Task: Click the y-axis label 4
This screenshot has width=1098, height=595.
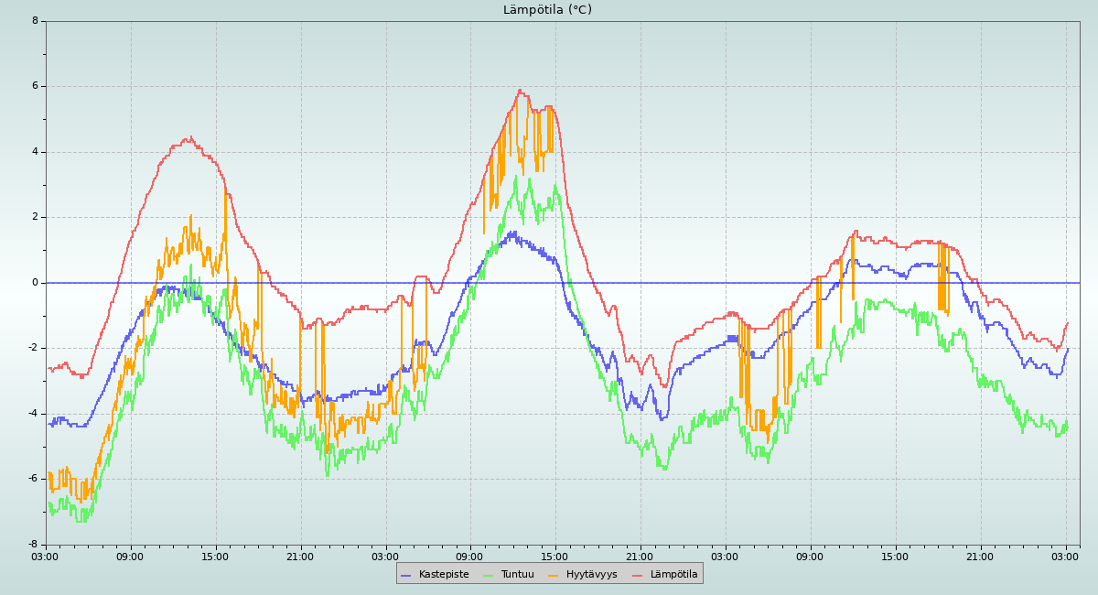Action: point(35,152)
